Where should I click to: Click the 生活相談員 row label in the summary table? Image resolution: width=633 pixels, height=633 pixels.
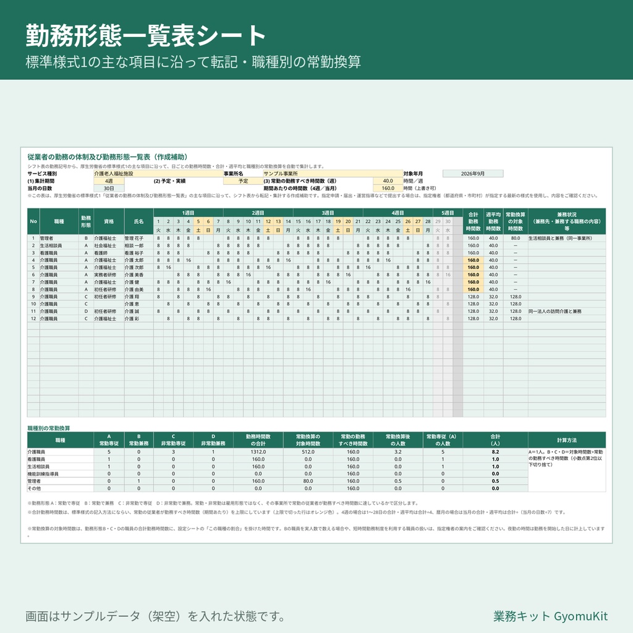pos(60,467)
